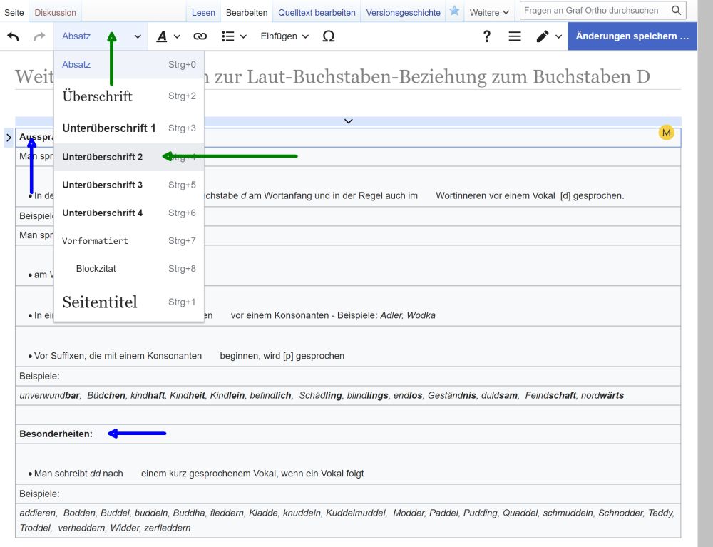The width and height of the screenshot is (713, 547).
Task: Open the special characters Omega tool
Action: point(328,36)
